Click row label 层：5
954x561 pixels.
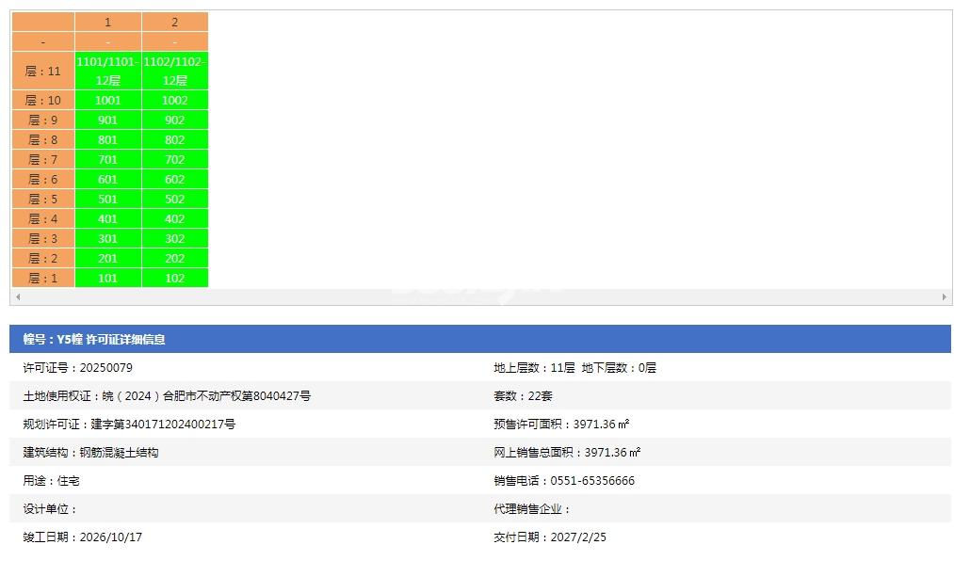(x=43, y=200)
